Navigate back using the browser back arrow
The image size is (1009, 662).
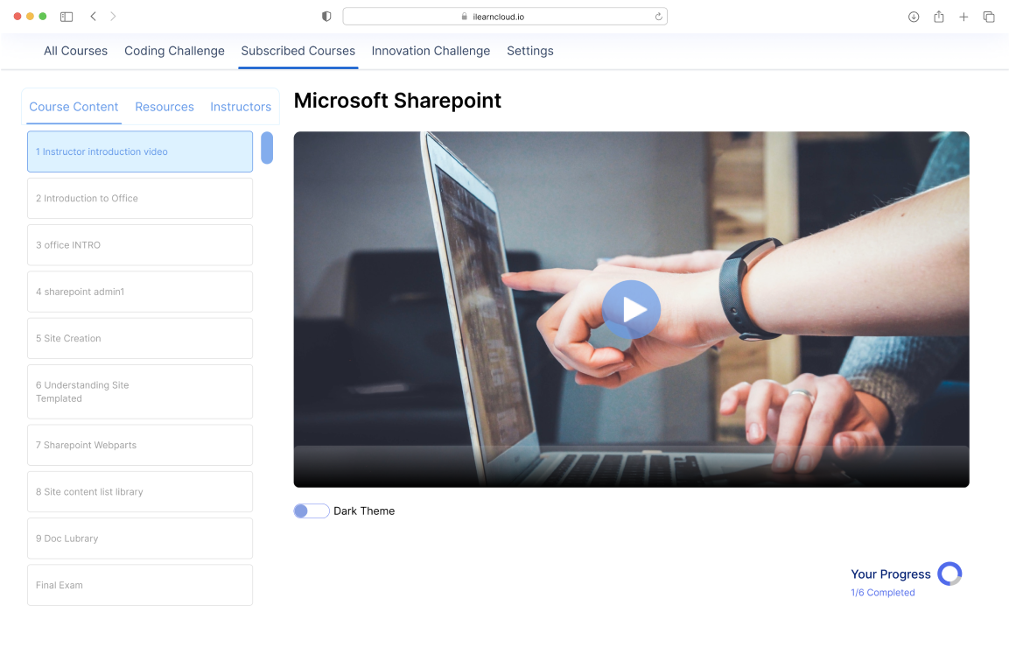(93, 16)
